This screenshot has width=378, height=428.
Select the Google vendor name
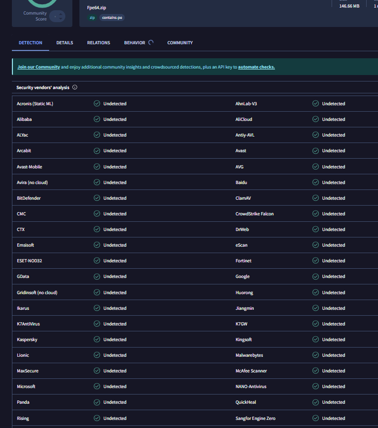pyautogui.click(x=242, y=276)
